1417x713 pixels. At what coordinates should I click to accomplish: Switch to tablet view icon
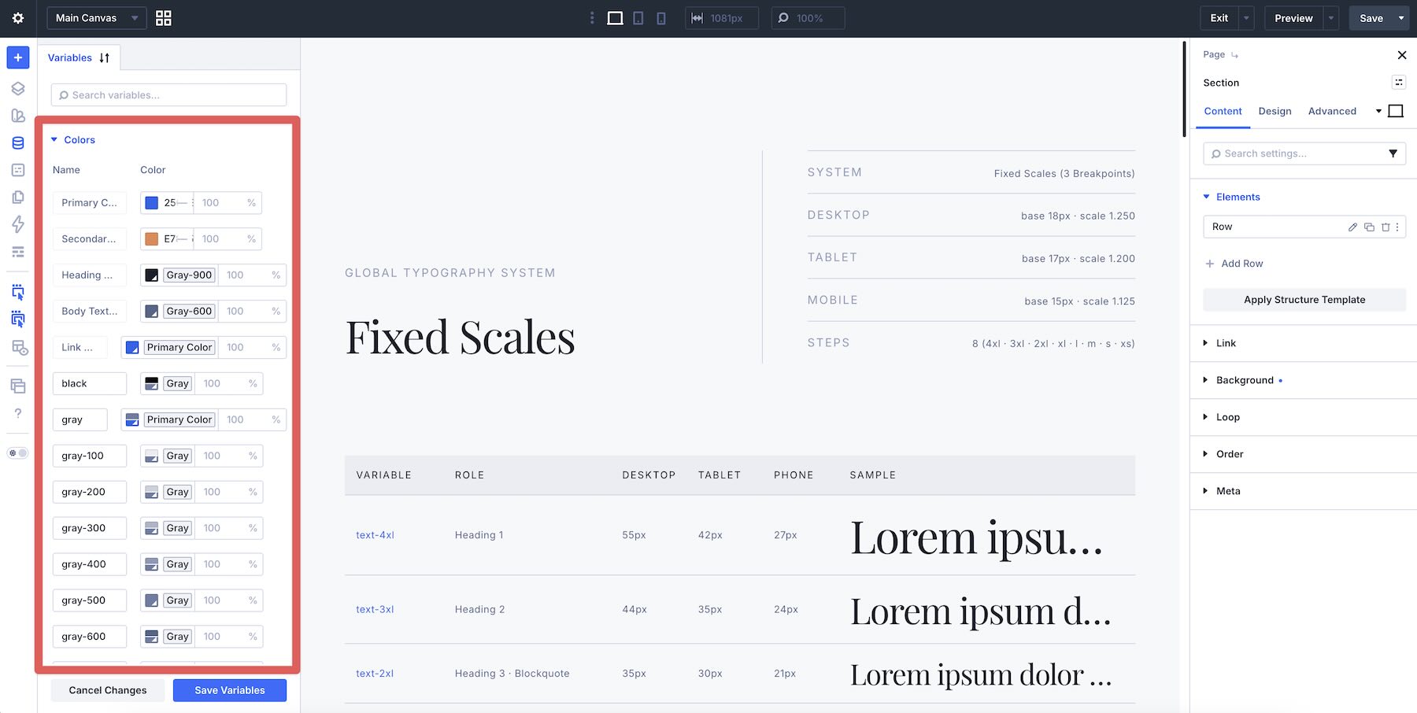pyautogui.click(x=638, y=18)
